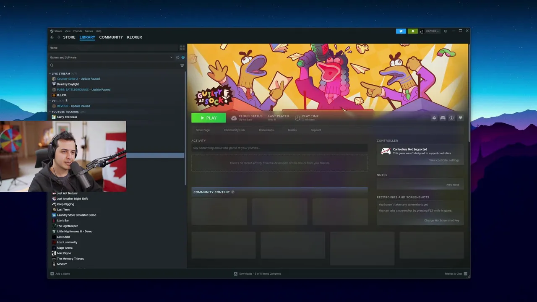Toggle show ready-to-play games only filter
The height and width of the screenshot is (302, 537).
tap(183, 57)
